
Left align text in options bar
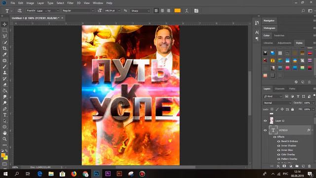click(x=156, y=11)
